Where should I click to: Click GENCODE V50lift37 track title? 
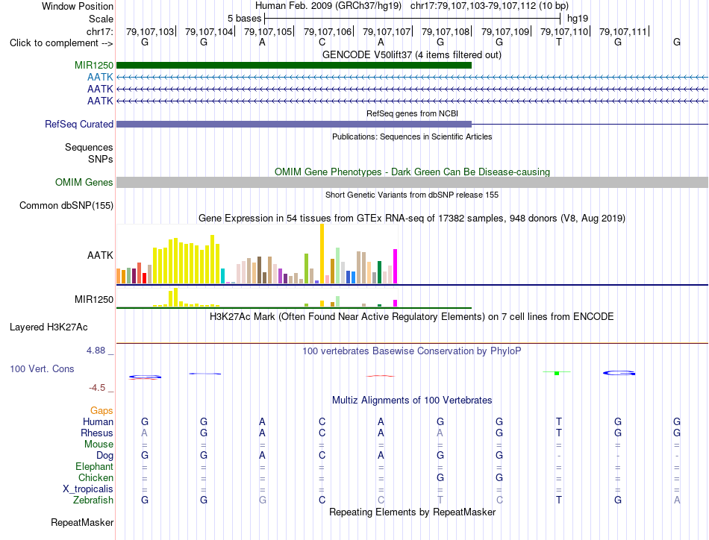(x=412, y=54)
